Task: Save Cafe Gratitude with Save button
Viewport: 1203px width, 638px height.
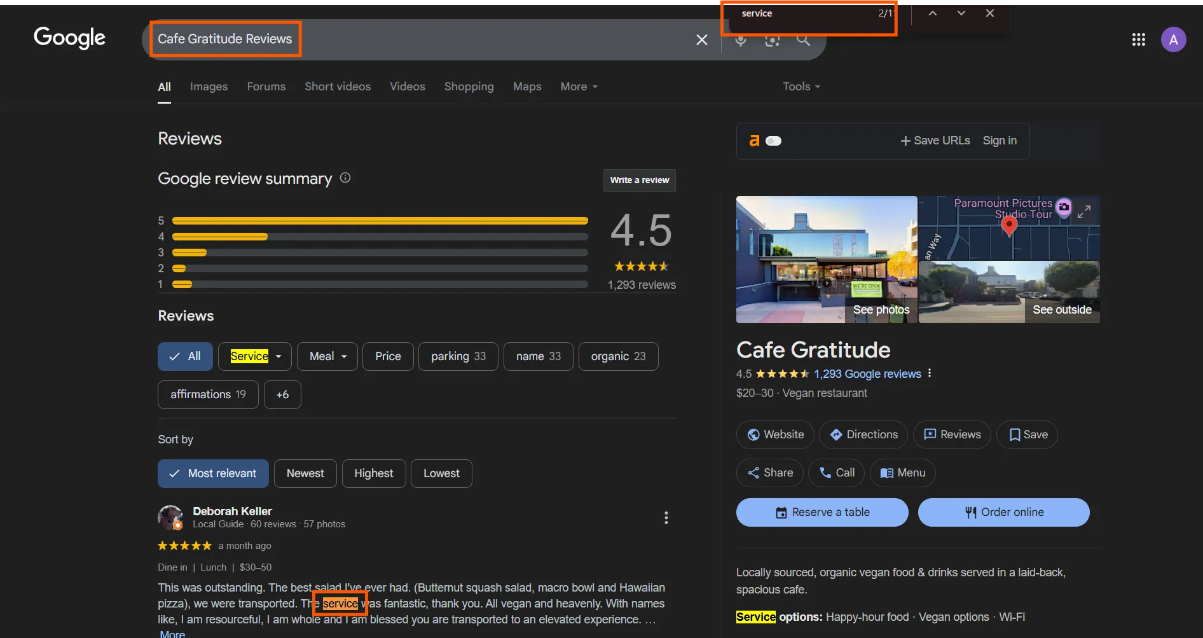Action: point(1027,434)
